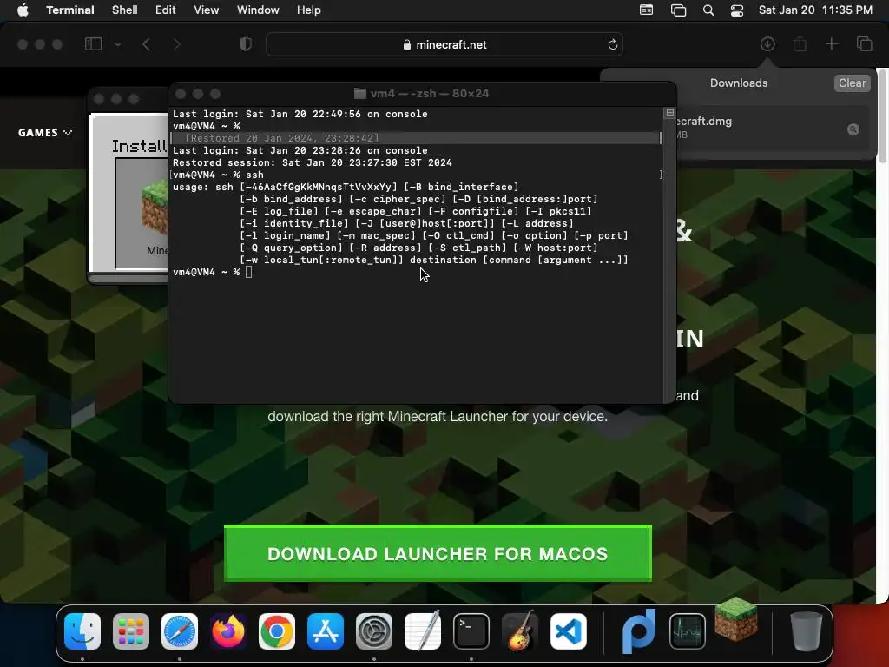Viewport: 889px width, 667px height.
Task: Open System Settings from the Dock
Action: click(374, 631)
